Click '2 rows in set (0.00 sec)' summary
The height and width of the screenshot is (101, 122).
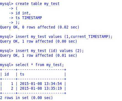click(x=26, y=98)
